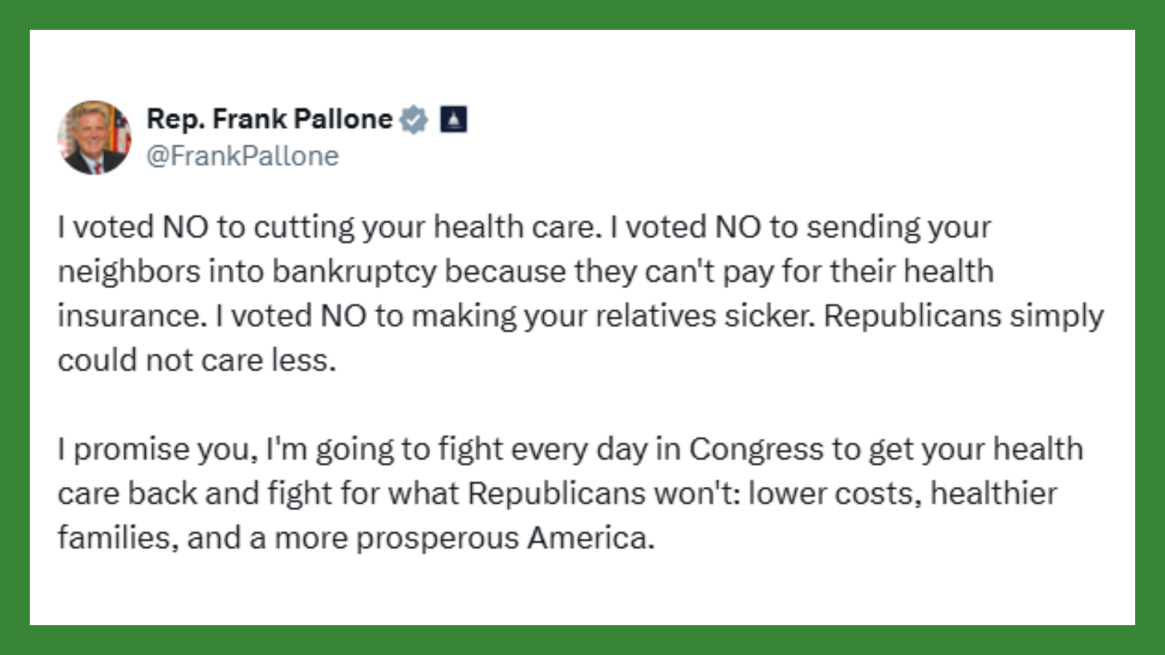Click the word "prosperous"

(437, 538)
